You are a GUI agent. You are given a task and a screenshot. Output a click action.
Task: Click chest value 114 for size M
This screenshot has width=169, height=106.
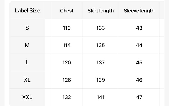pyautogui.click(x=66, y=45)
